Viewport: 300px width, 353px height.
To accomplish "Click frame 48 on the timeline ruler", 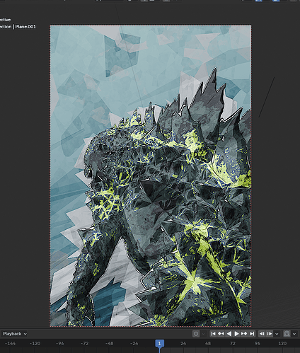I will [208, 343].
